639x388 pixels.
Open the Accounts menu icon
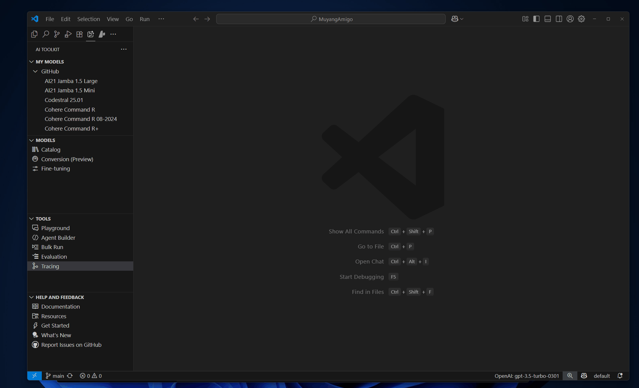570,19
